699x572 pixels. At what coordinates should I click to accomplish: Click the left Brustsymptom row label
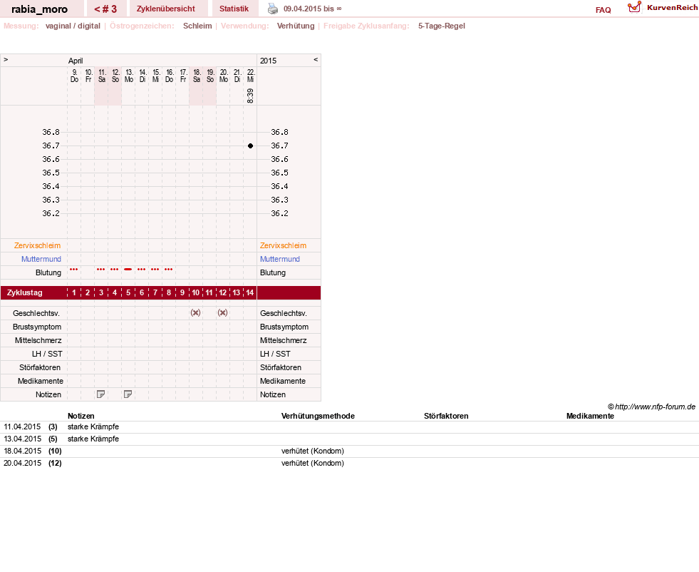tap(37, 327)
